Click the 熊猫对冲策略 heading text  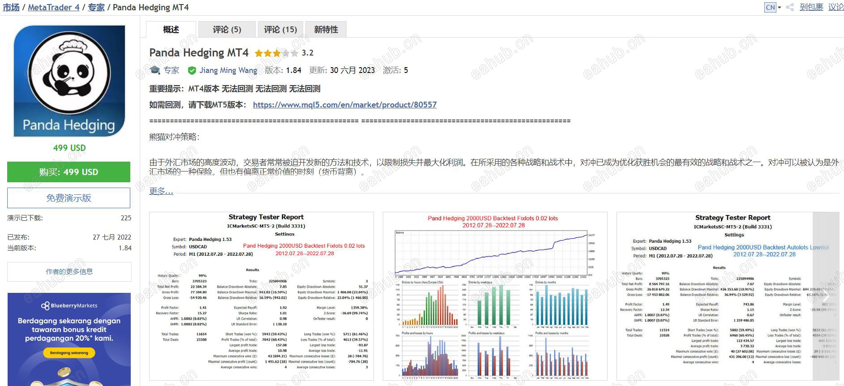coord(175,137)
